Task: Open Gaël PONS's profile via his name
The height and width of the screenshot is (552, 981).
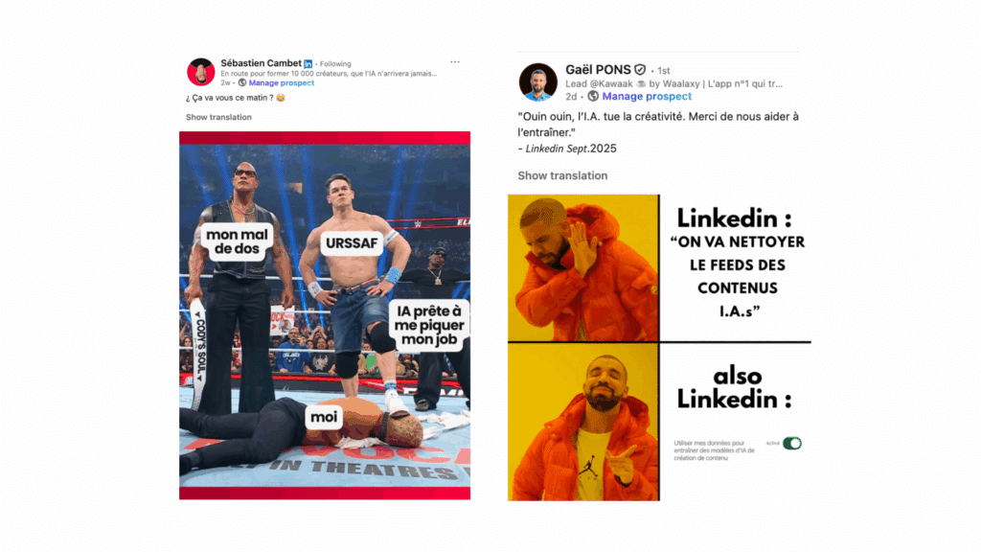Action: click(x=598, y=70)
